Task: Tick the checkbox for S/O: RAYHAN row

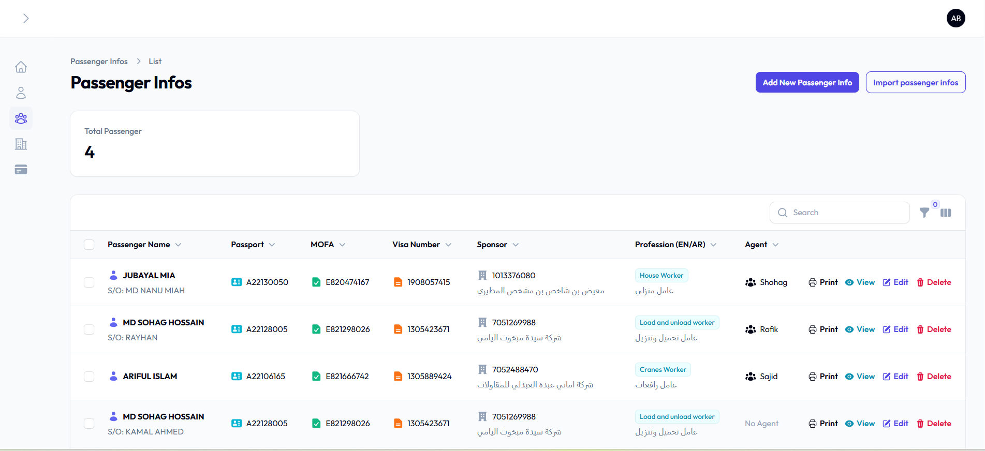Action: pyautogui.click(x=89, y=329)
